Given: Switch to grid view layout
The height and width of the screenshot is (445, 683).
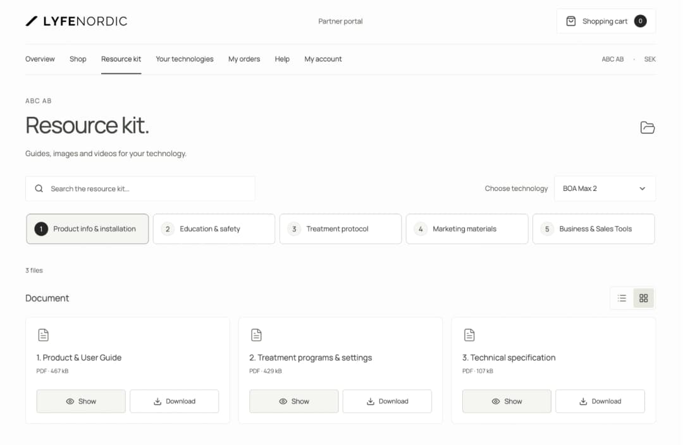Looking at the screenshot, I should tap(643, 298).
